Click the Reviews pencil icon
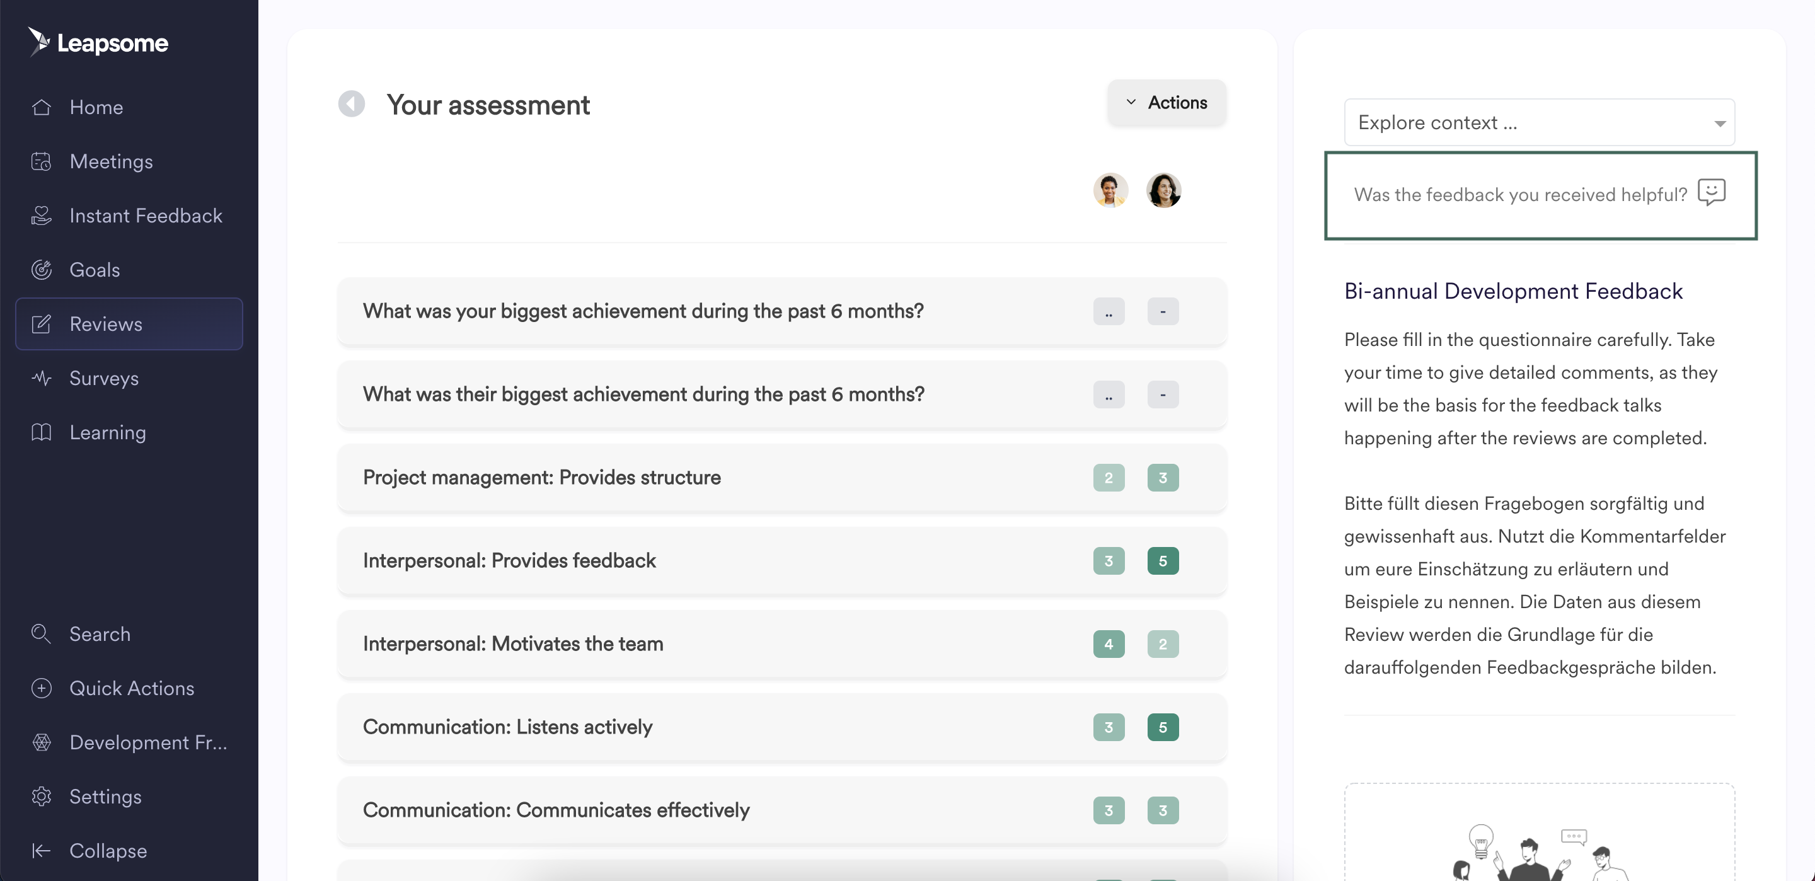Screen dimensions: 1815x881 pos(42,324)
